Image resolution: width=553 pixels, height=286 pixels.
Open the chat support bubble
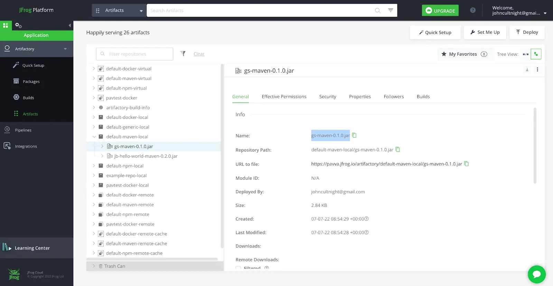point(537,274)
